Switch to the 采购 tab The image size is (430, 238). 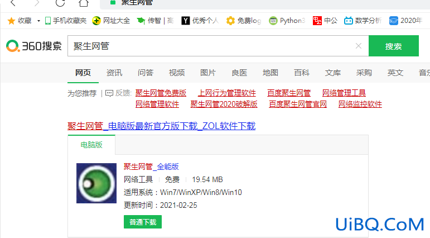tap(364, 73)
